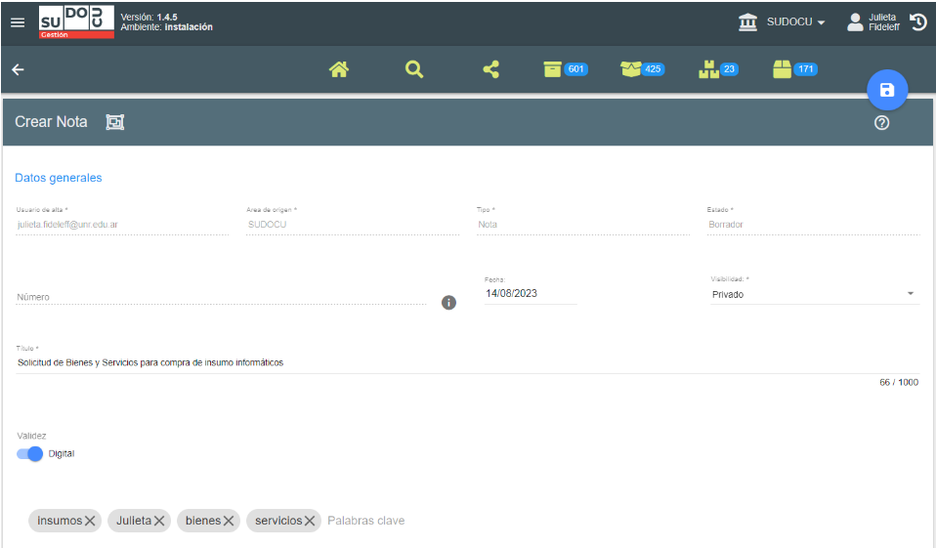Open the package tray showing 171

click(793, 69)
